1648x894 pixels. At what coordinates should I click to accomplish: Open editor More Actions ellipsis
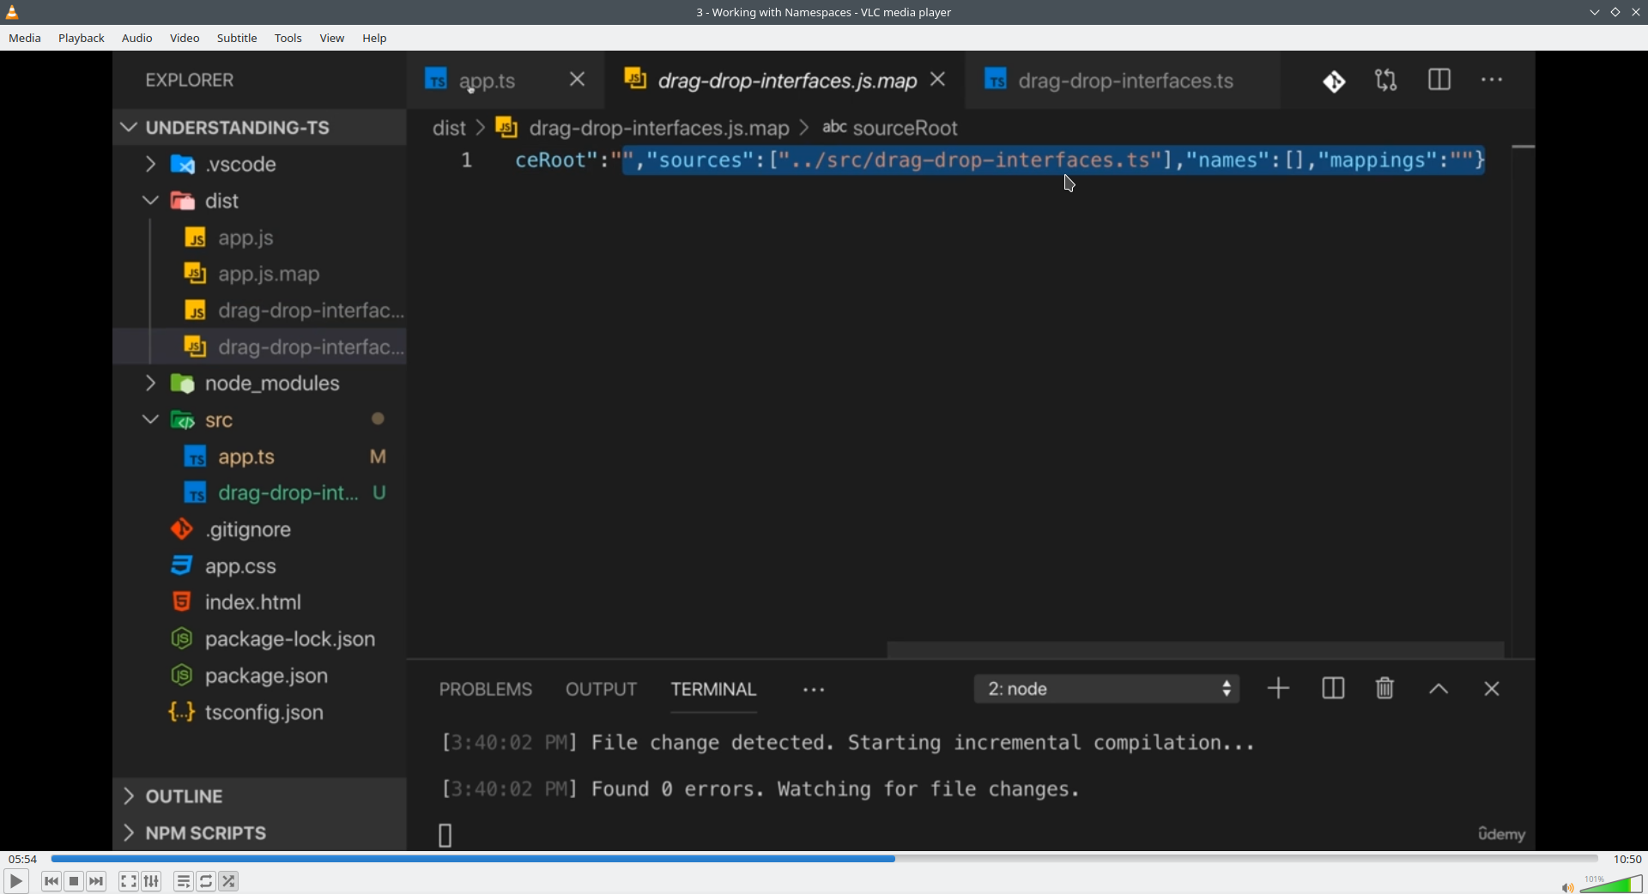(x=1493, y=81)
